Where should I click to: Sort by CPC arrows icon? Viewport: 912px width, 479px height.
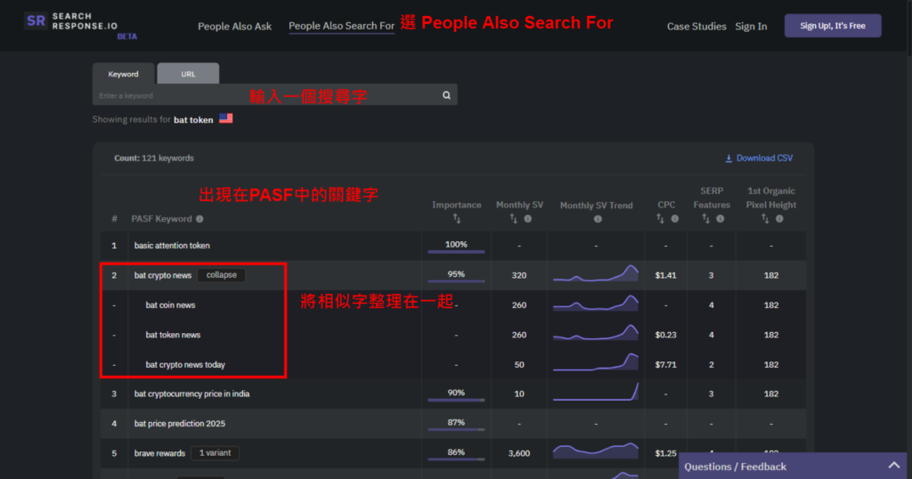660,218
